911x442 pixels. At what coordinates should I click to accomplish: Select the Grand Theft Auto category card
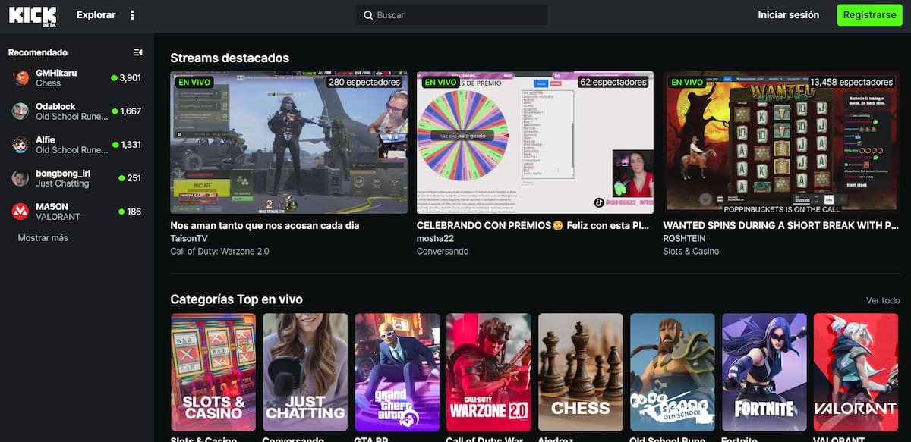[397, 372]
